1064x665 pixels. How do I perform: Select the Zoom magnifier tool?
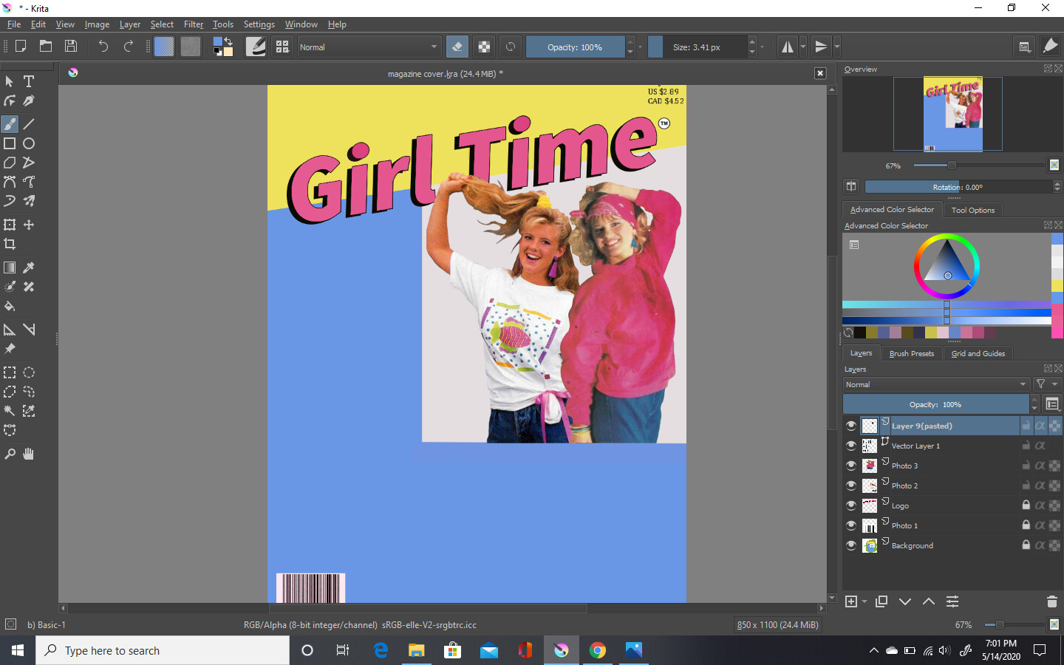click(x=10, y=454)
